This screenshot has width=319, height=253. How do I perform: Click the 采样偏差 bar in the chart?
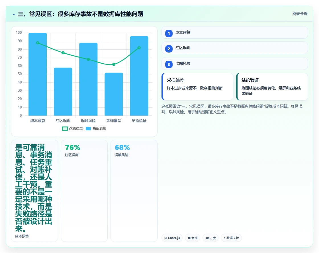click(114, 94)
